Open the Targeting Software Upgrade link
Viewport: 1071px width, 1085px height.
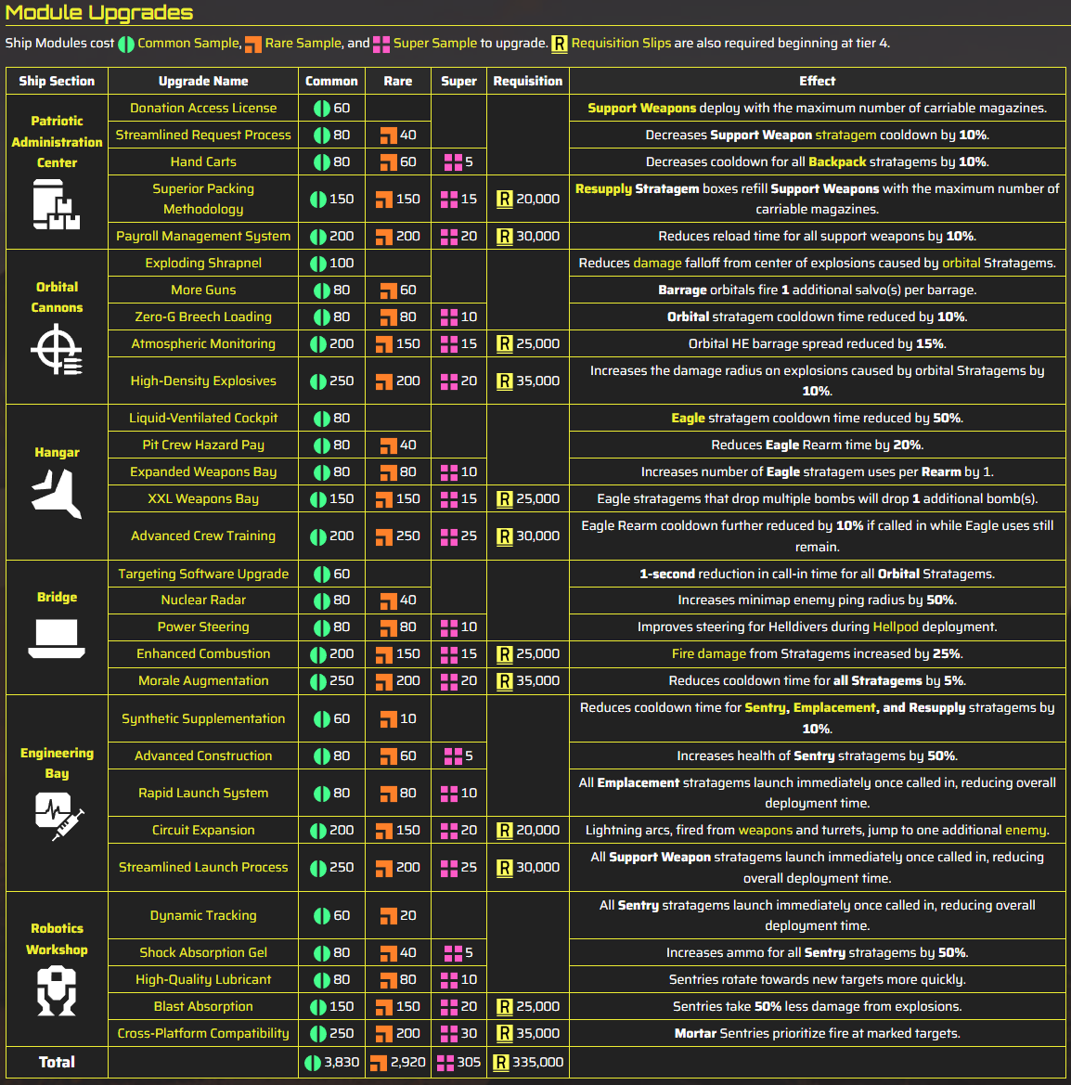(203, 574)
